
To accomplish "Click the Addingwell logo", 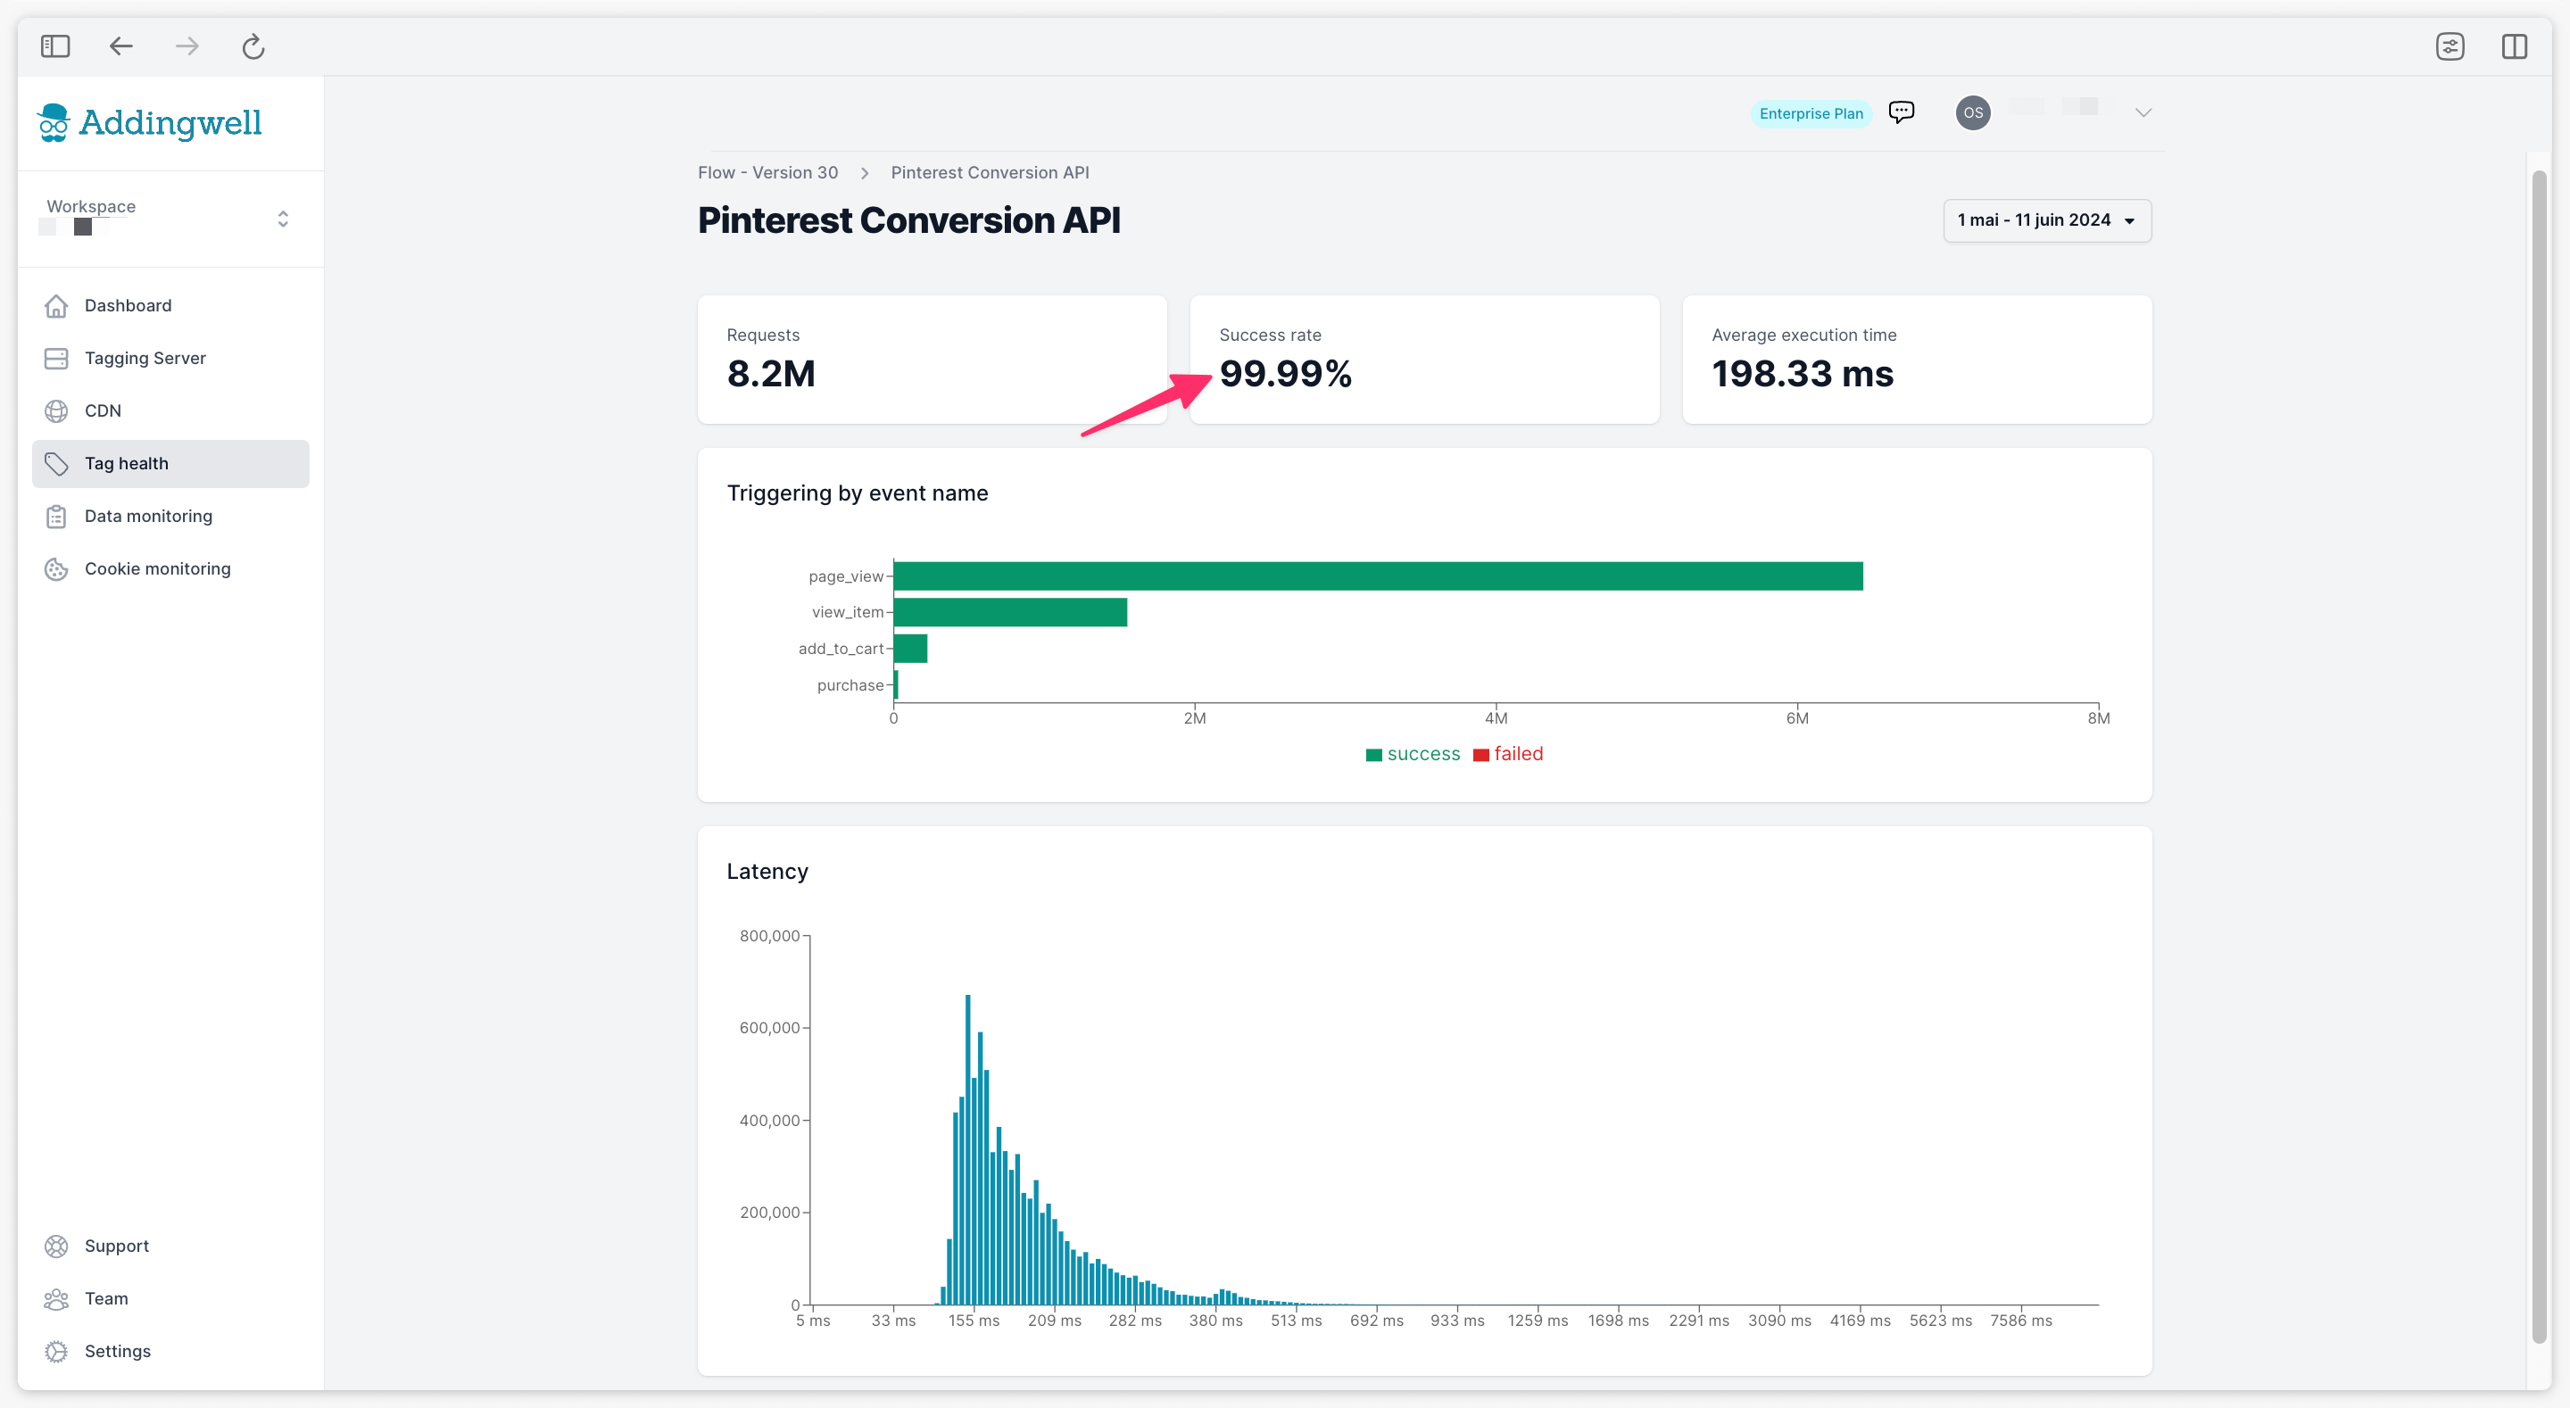I will (x=150, y=123).
